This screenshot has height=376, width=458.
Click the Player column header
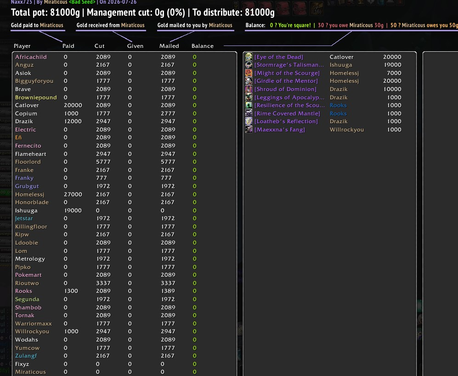pos(22,46)
